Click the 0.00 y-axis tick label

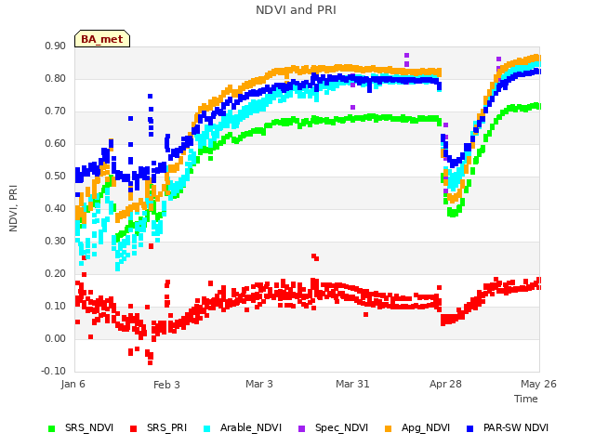(x=56, y=338)
